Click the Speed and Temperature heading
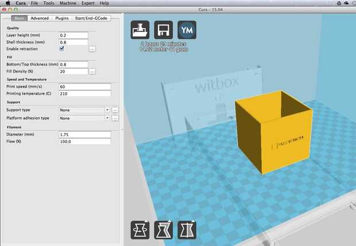 [27, 80]
